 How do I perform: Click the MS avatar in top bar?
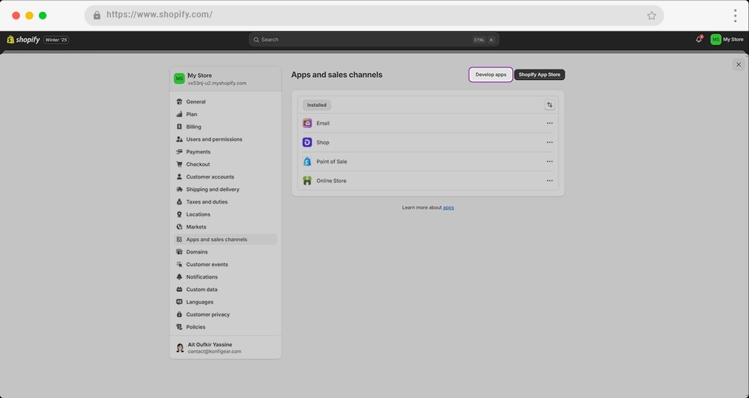pos(716,40)
